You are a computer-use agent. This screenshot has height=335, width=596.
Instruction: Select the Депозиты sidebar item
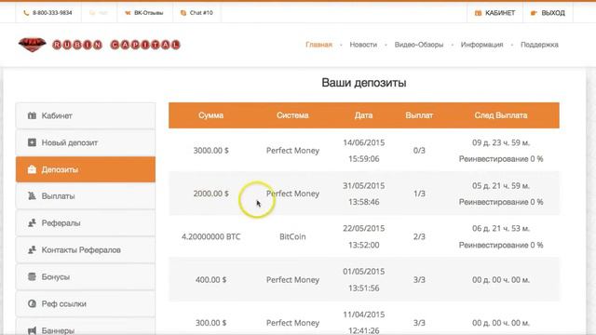[86, 169]
